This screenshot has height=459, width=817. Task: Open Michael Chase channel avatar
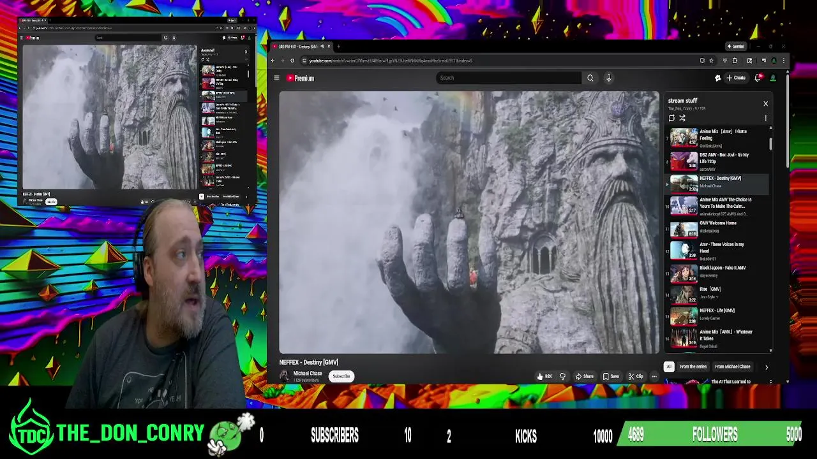pyautogui.click(x=285, y=376)
